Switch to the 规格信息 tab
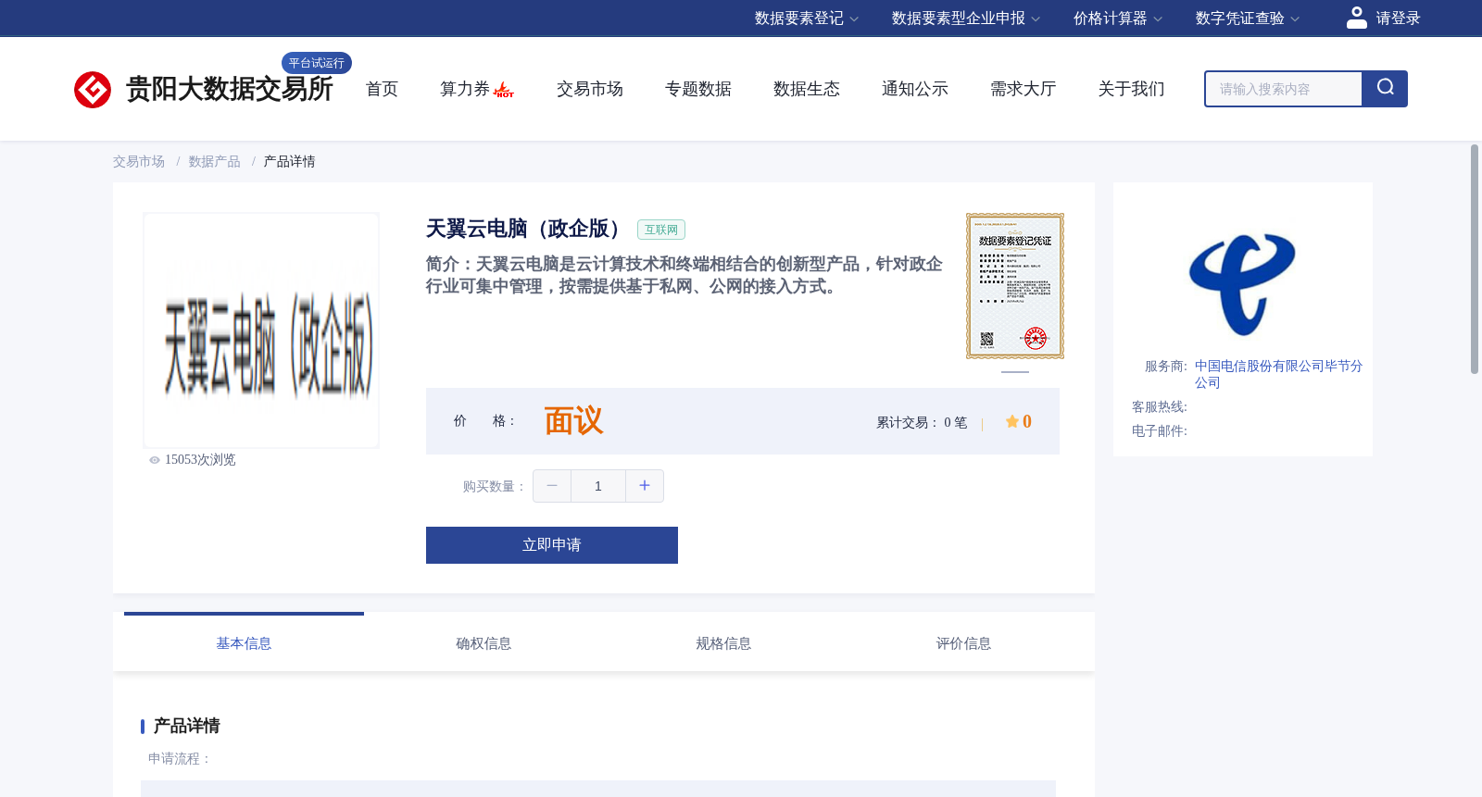This screenshot has height=797, width=1482. 723,643
